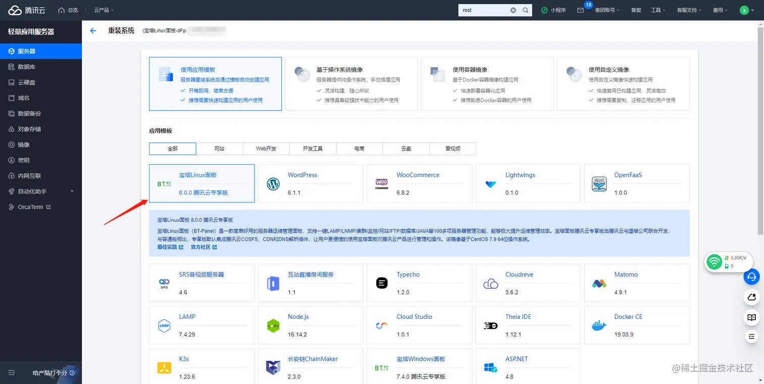
Task: Select 使用自定义镜像 option card
Action: point(623,84)
